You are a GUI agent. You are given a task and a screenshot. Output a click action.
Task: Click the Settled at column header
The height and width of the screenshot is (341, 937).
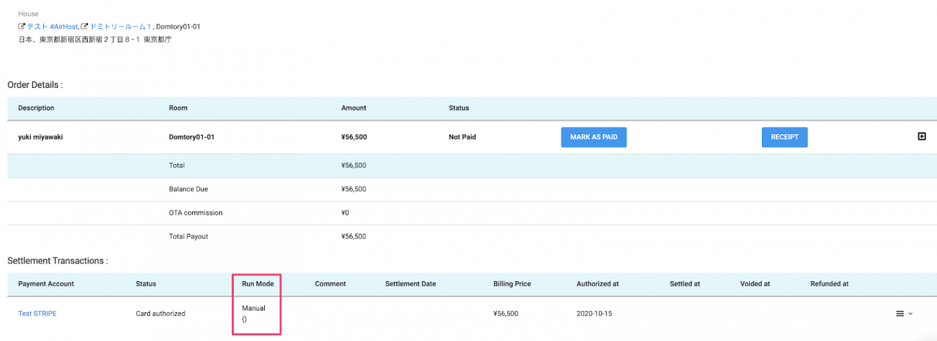(685, 284)
